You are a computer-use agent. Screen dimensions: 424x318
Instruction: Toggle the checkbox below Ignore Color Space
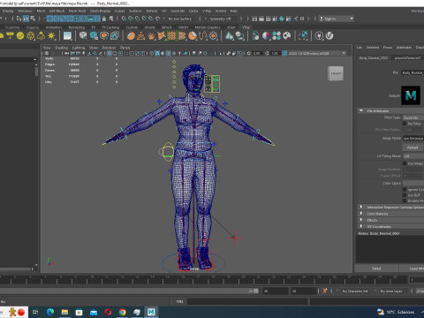[x=405, y=195]
